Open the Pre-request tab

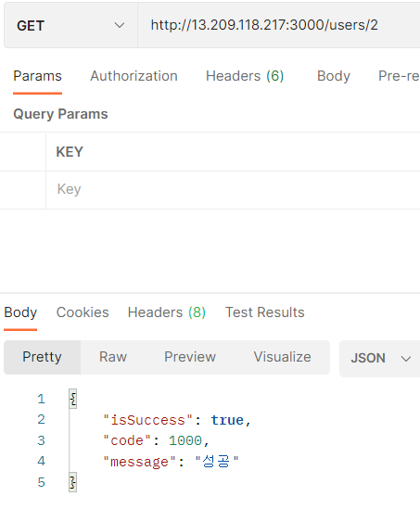pyautogui.click(x=399, y=76)
